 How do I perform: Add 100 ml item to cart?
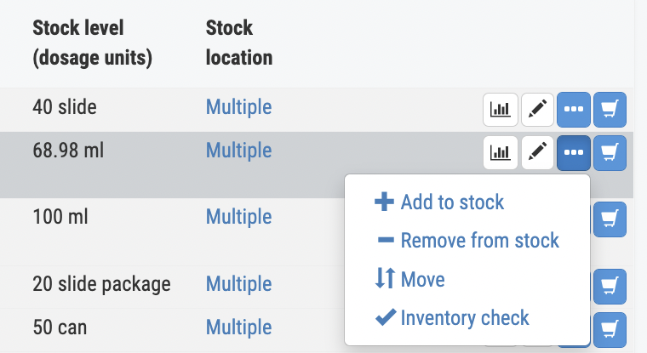click(610, 220)
